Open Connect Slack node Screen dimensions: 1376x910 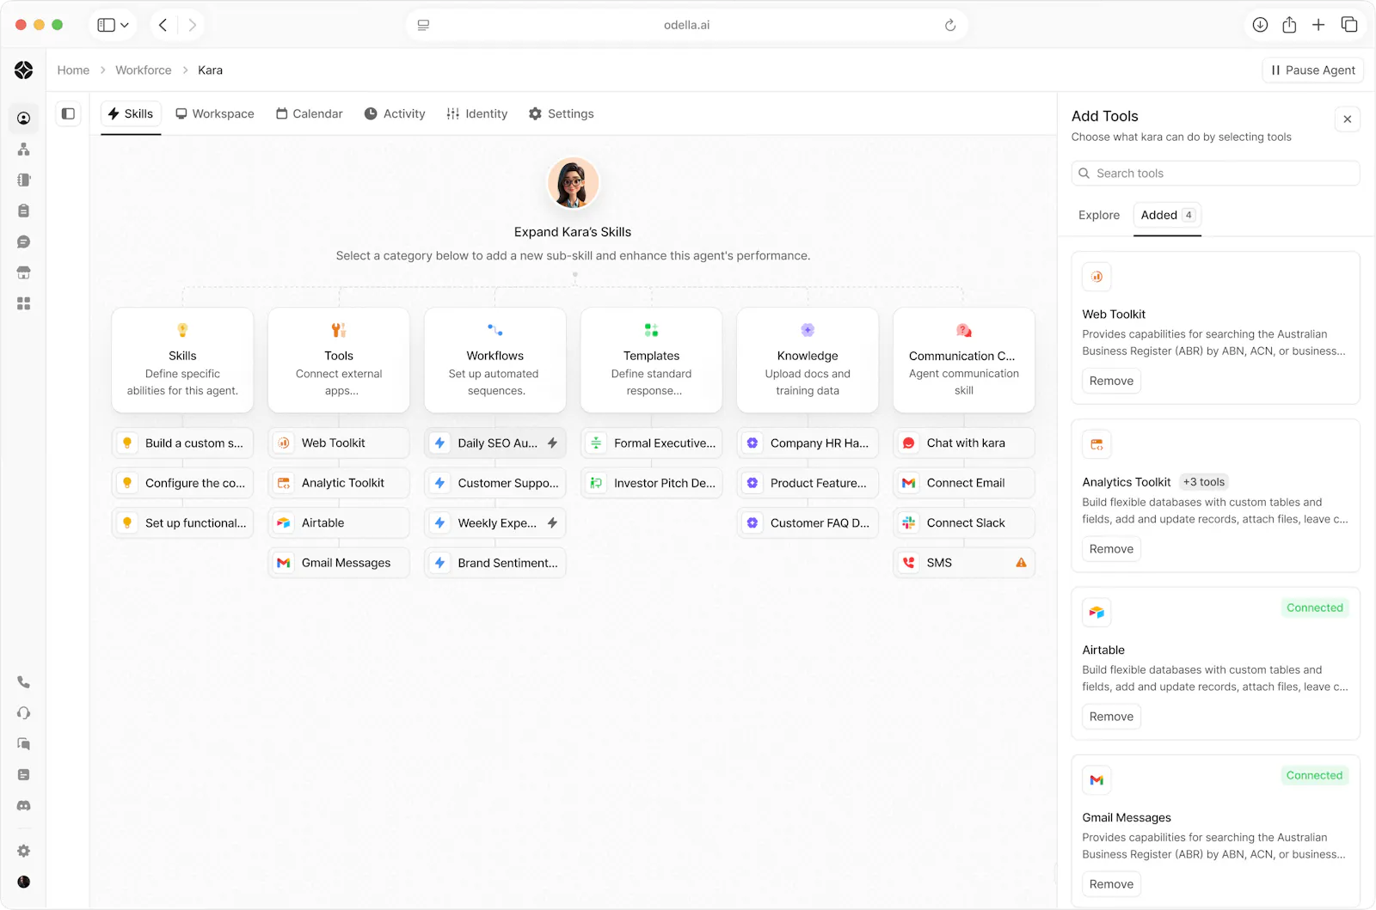coord(964,523)
